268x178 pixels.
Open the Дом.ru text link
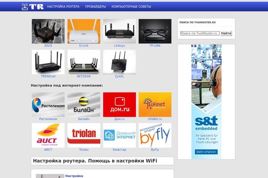pyautogui.click(x=119, y=119)
